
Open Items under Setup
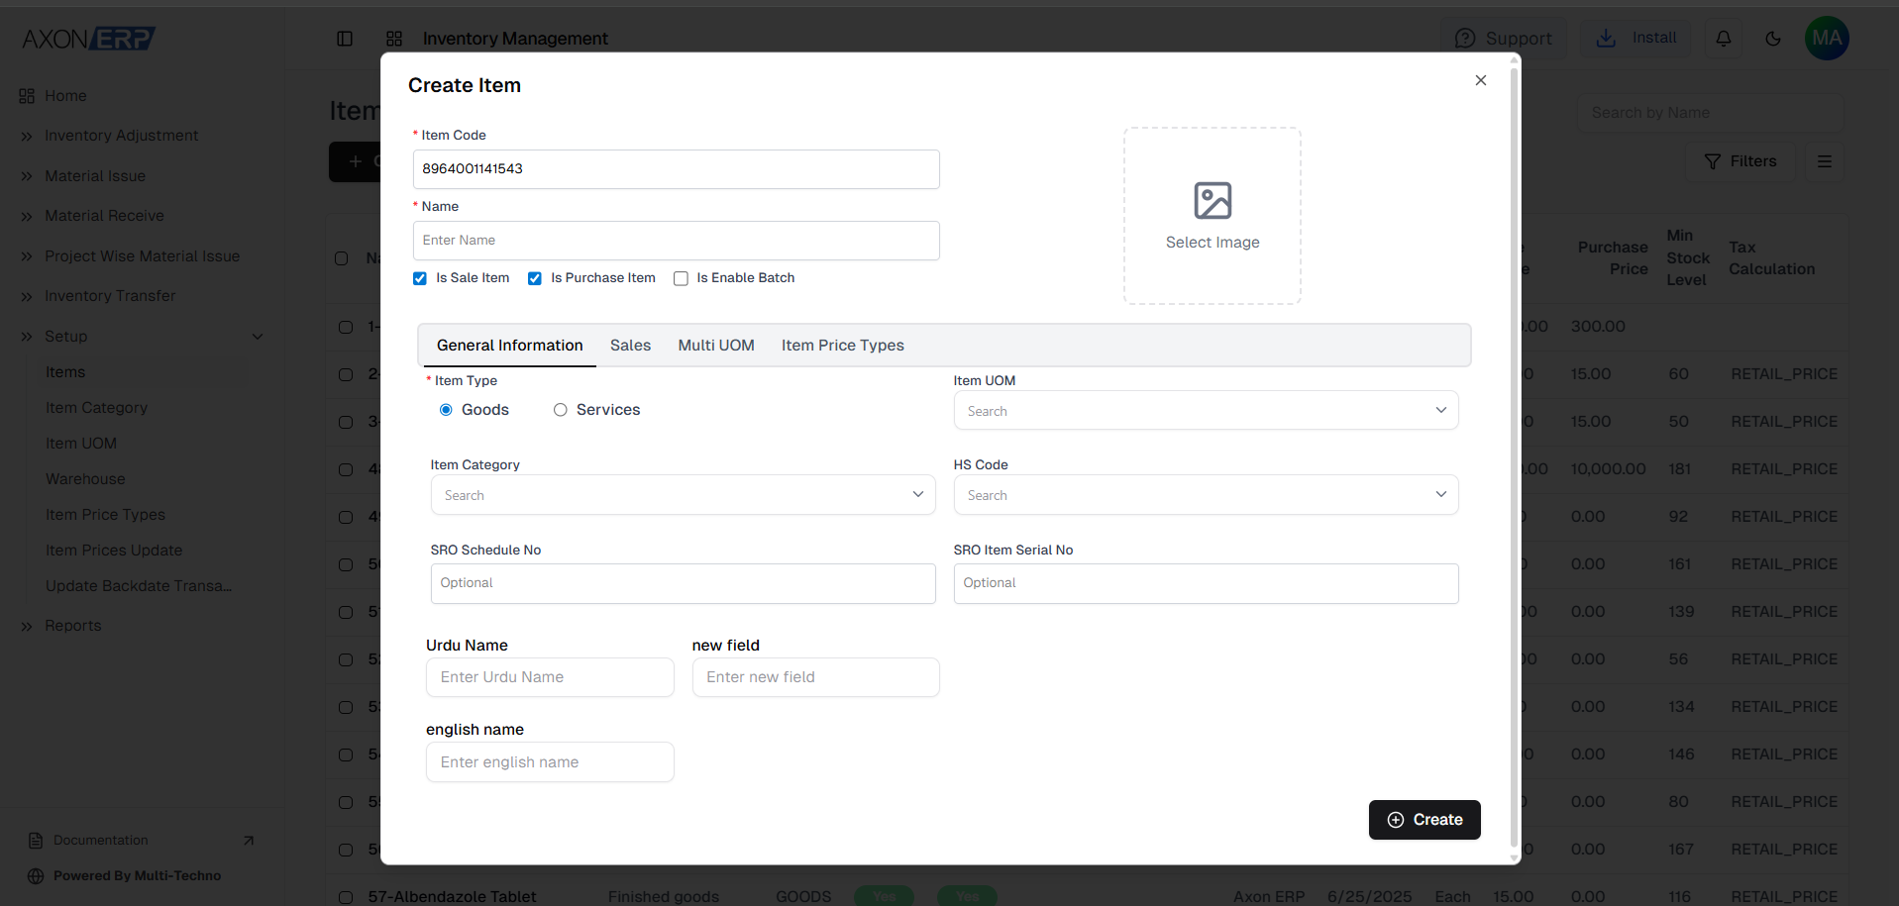point(65,372)
